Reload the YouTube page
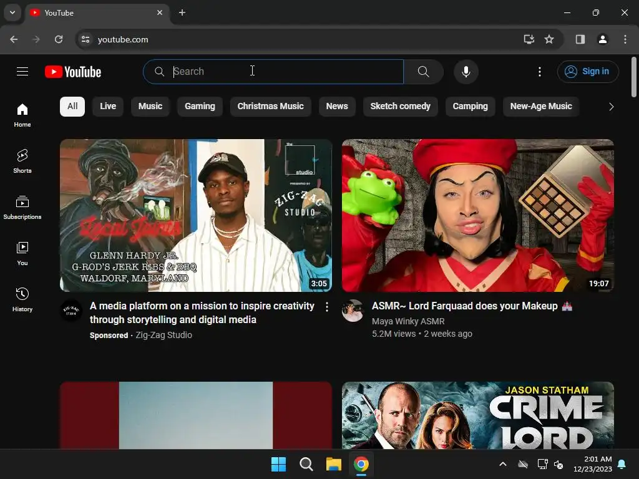Image resolution: width=639 pixels, height=479 pixels. pos(59,39)
